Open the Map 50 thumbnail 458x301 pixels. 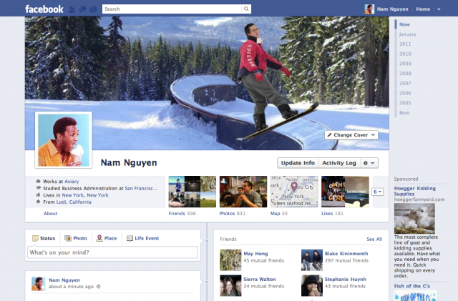(294, 192)
